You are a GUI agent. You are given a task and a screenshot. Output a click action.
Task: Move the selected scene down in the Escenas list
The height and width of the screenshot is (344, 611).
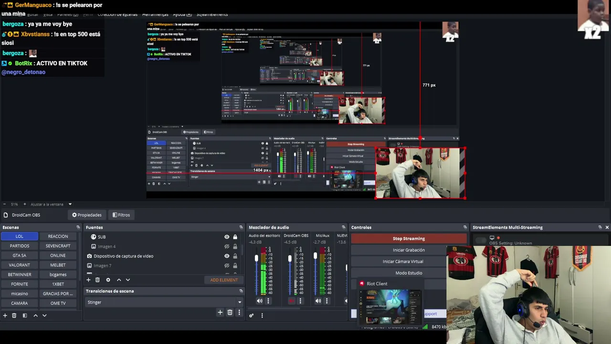pyautogui.click(x=44, y=315)
